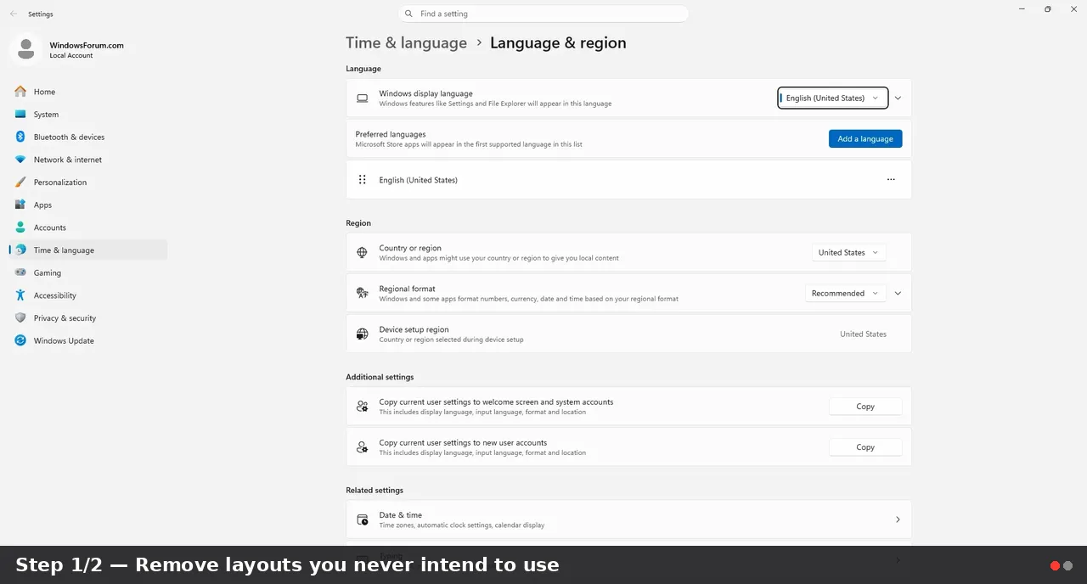The height and width of the screenshot is (584, 1087).
Task: Click the Windows display language laptop icon
Action: [x=363, y=98]
